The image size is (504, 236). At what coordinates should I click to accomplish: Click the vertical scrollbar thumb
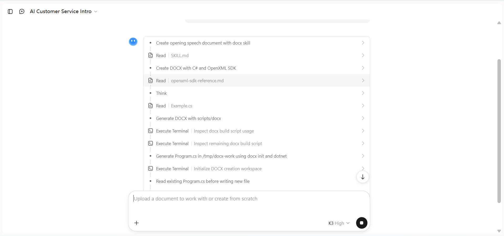499,131
